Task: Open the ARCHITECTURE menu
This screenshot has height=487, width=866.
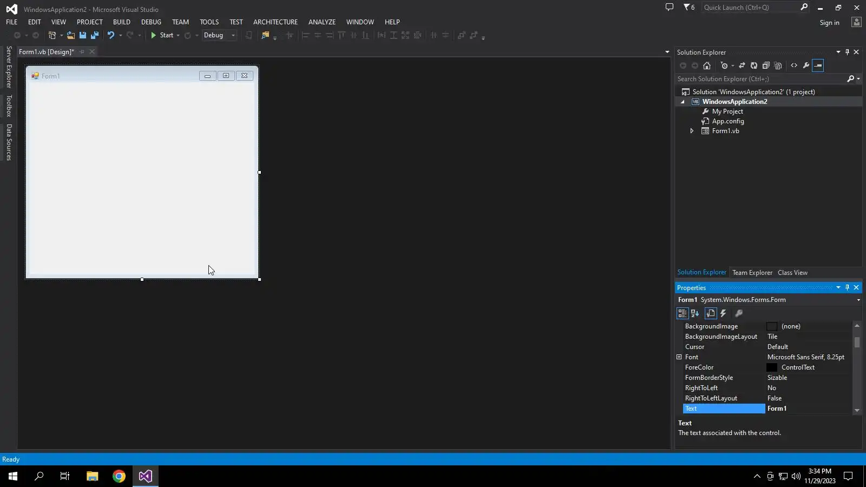Action: point(275,22)
